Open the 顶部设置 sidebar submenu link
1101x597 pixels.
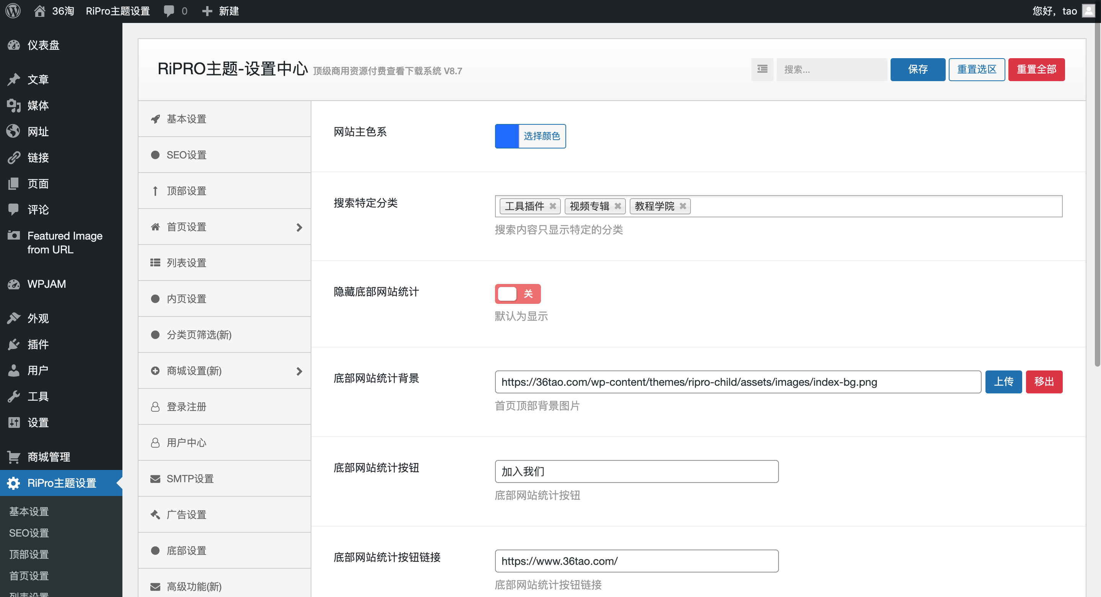coord(29,554)
